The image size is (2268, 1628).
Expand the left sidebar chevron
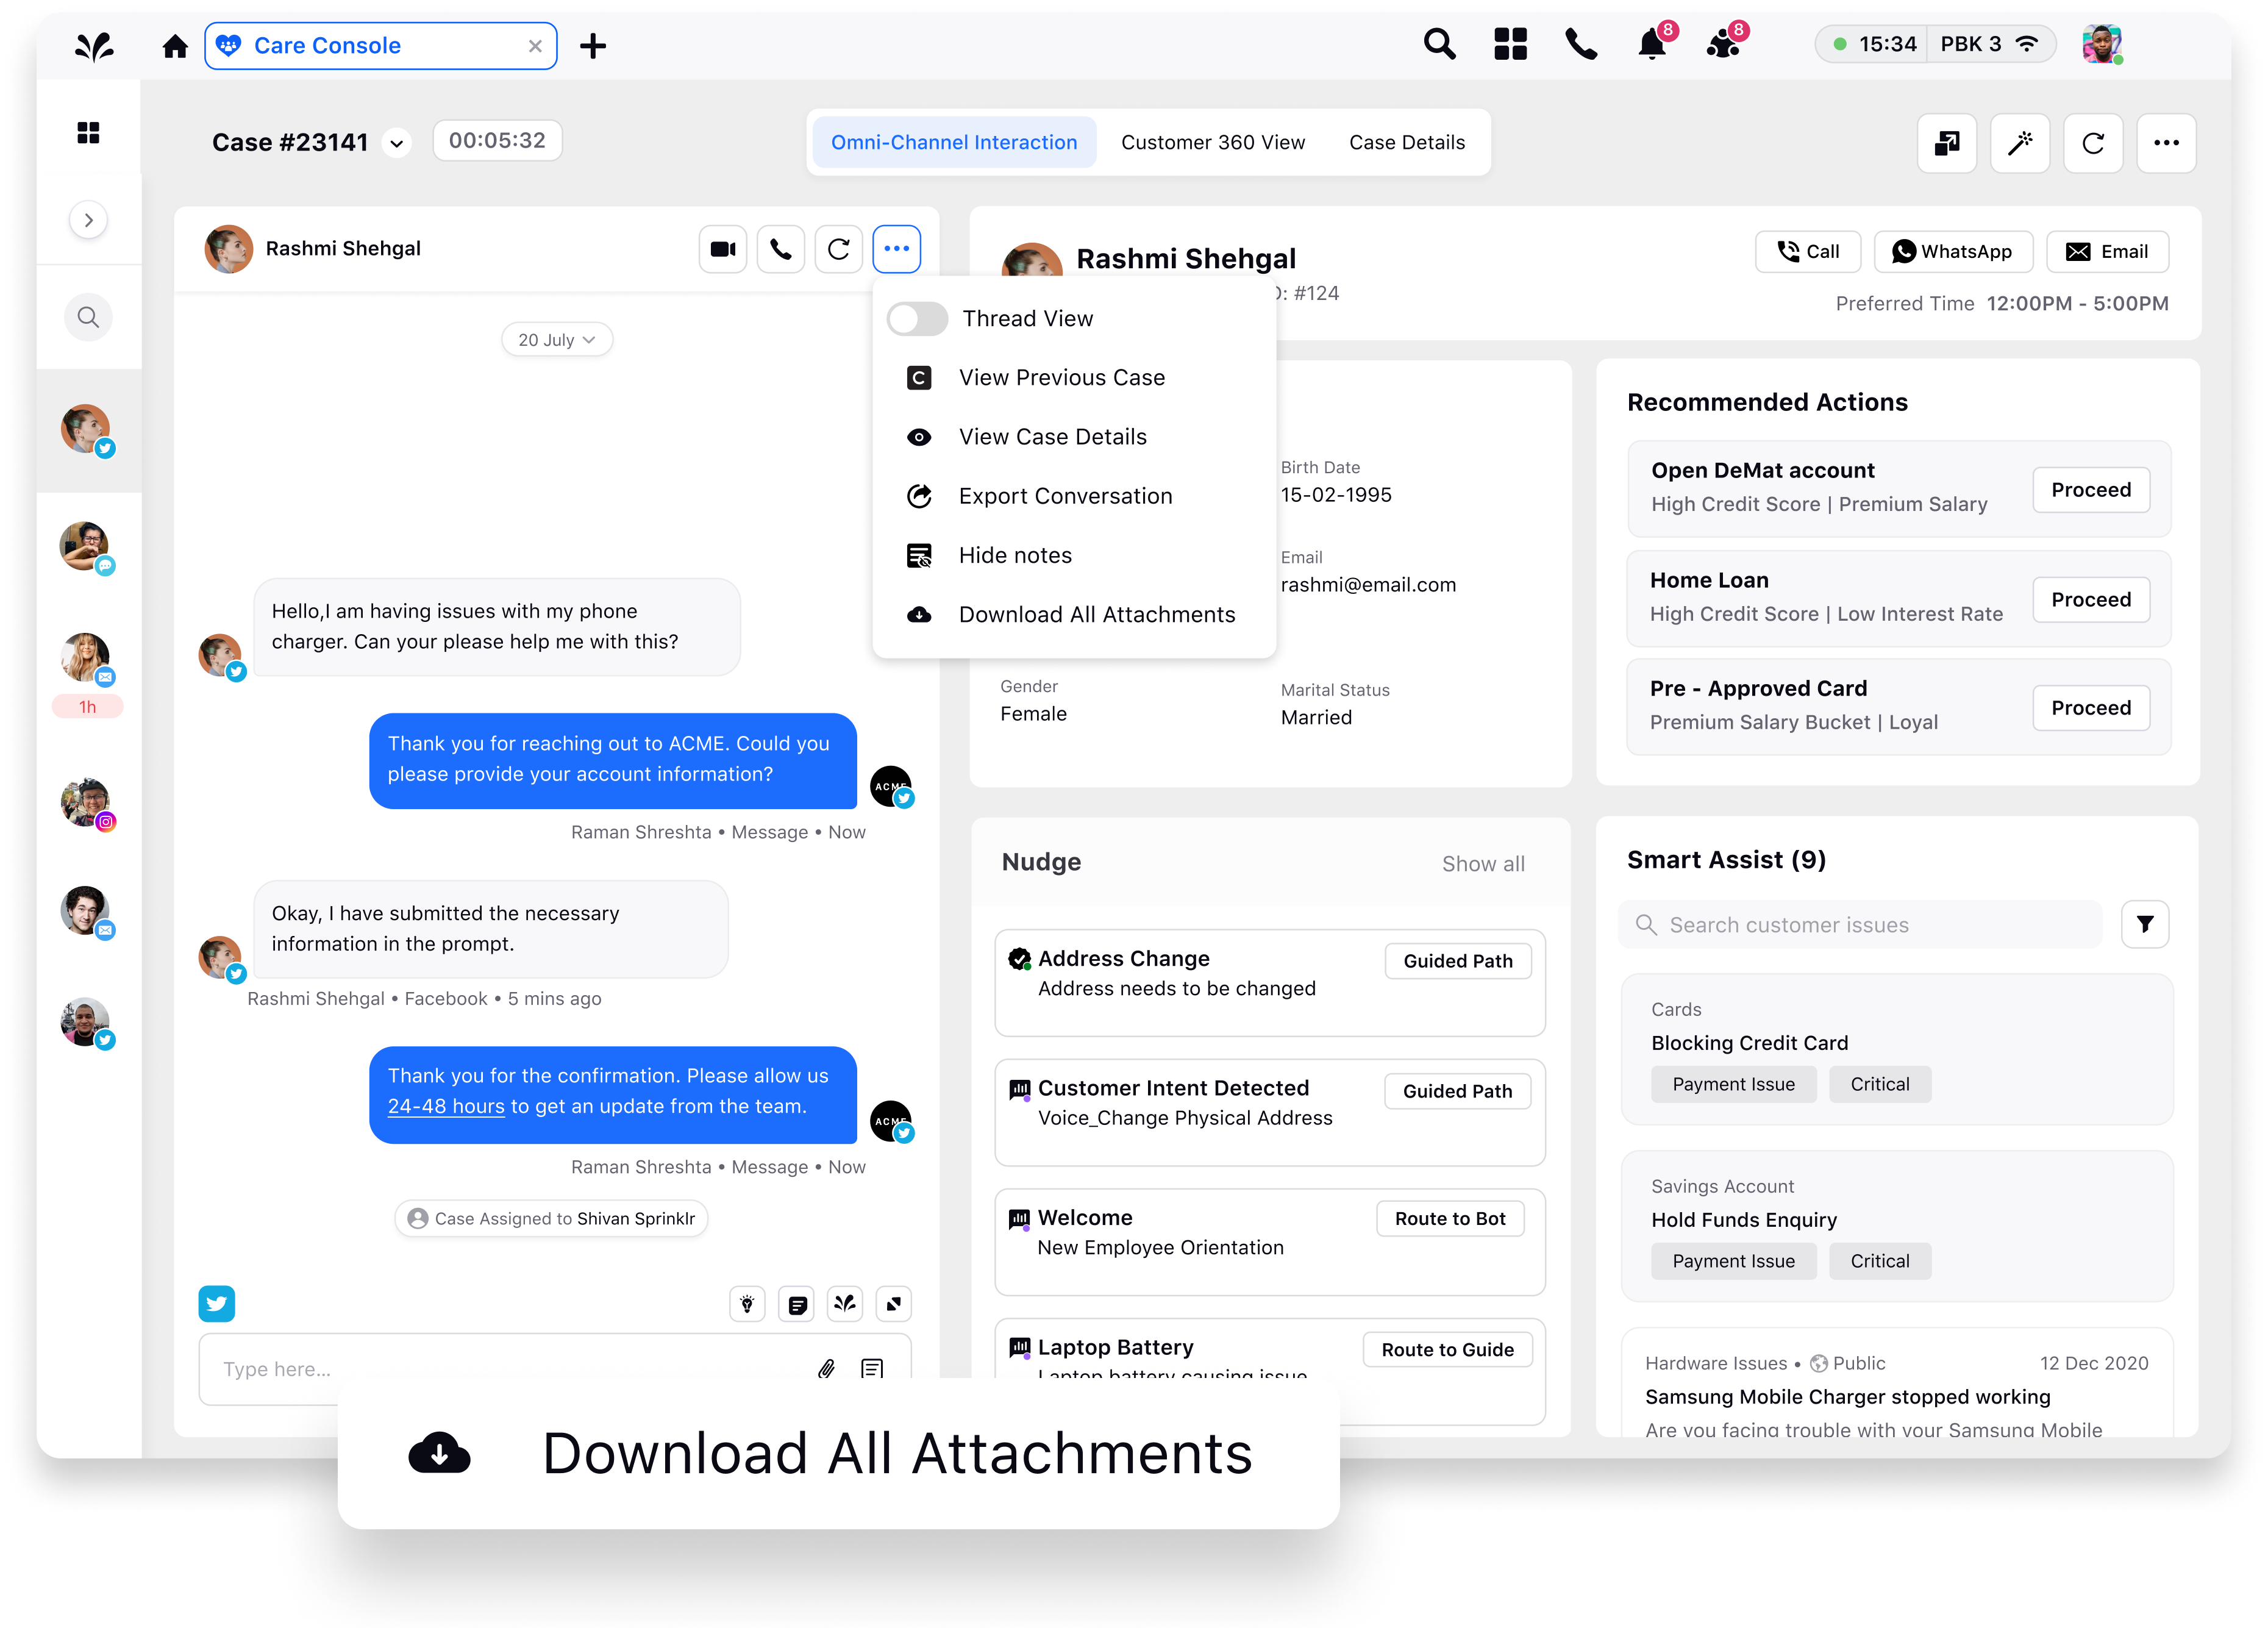click(x=89, y=220)
